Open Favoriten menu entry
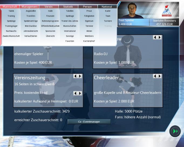The image size is (184, 147). (70, 41)
